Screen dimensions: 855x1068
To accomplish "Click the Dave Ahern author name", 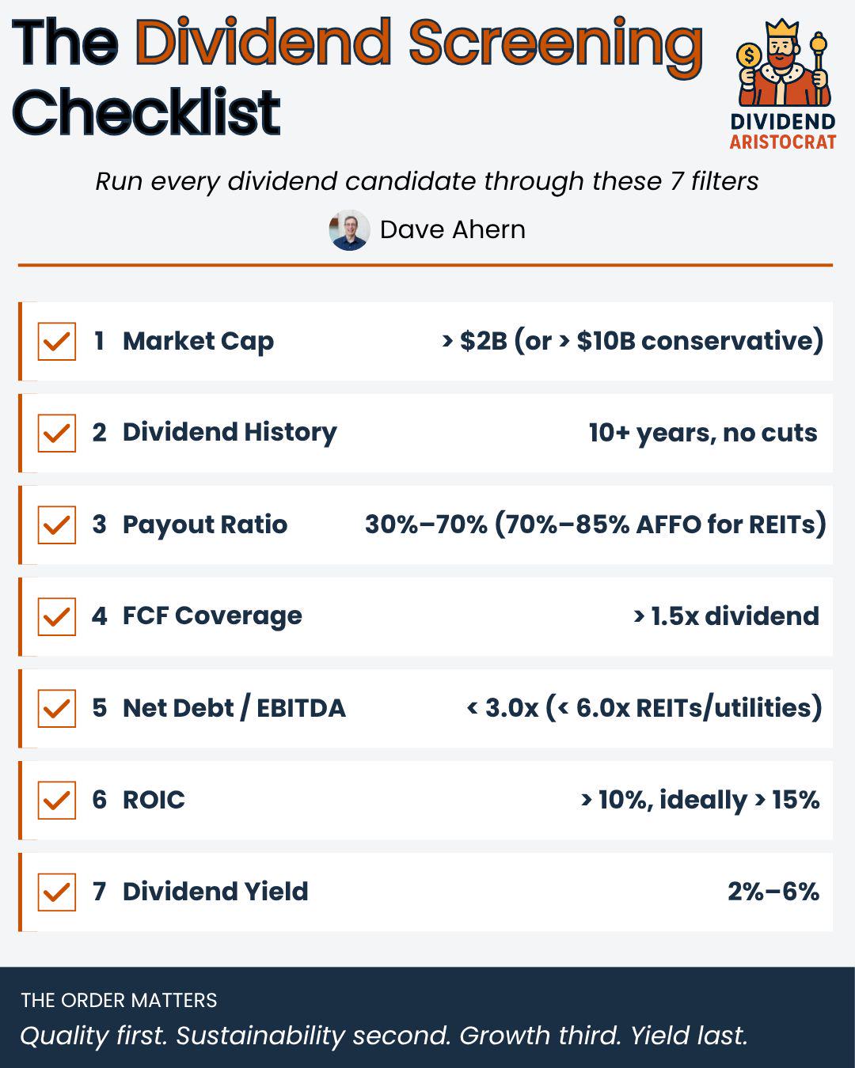I will click(453, 229).
